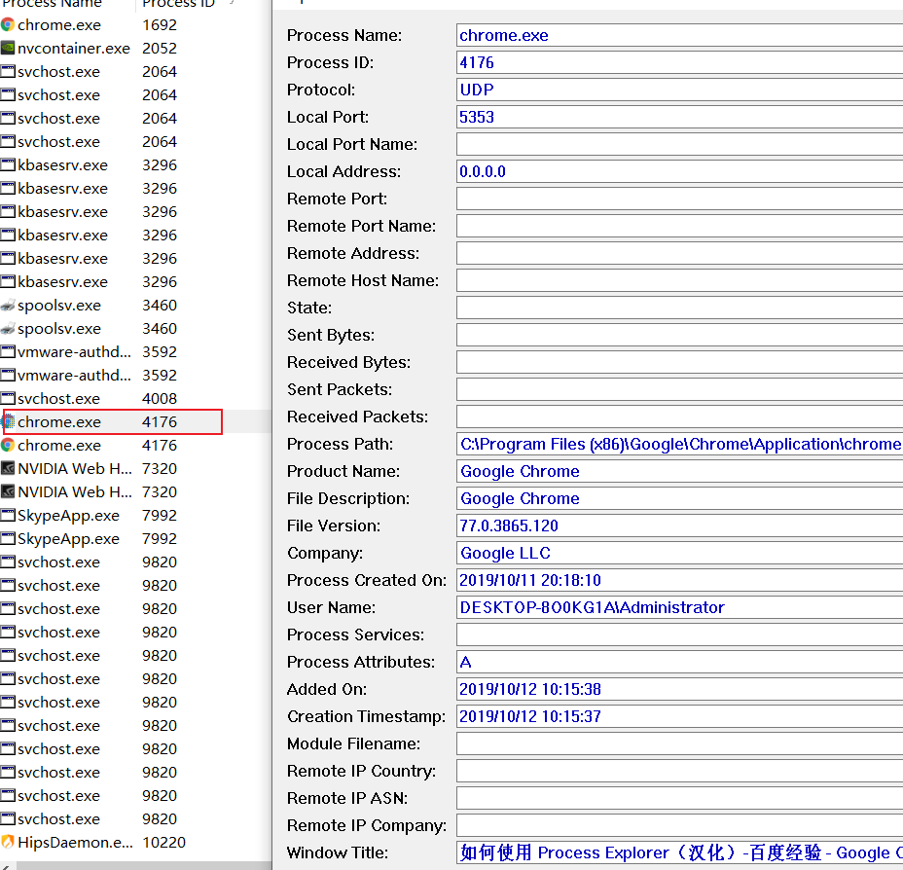Click the empty Remote Port Name field
The image size is (903, 870).
[x=679, y=227]
